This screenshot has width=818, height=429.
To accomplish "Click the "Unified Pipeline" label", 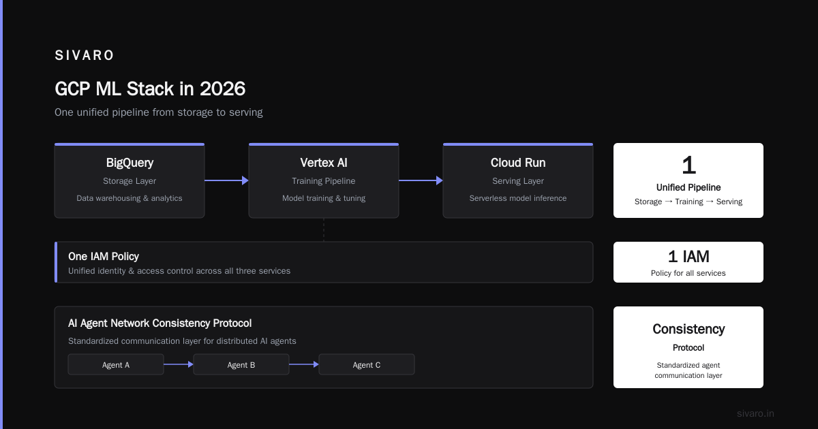I will click(688, 187).
